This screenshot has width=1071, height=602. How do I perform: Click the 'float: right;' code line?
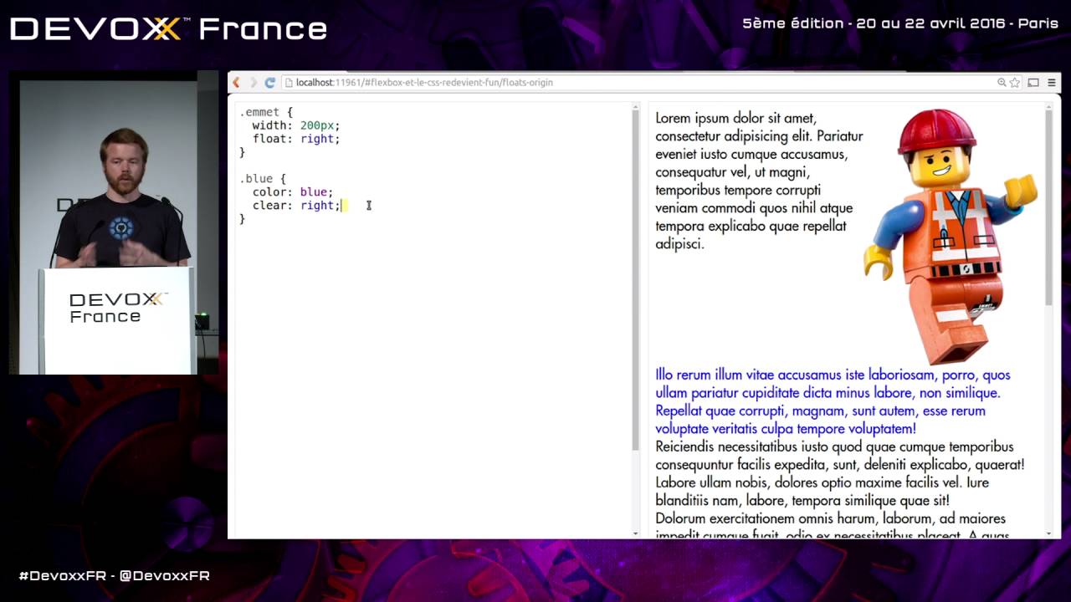click(296, 139)
